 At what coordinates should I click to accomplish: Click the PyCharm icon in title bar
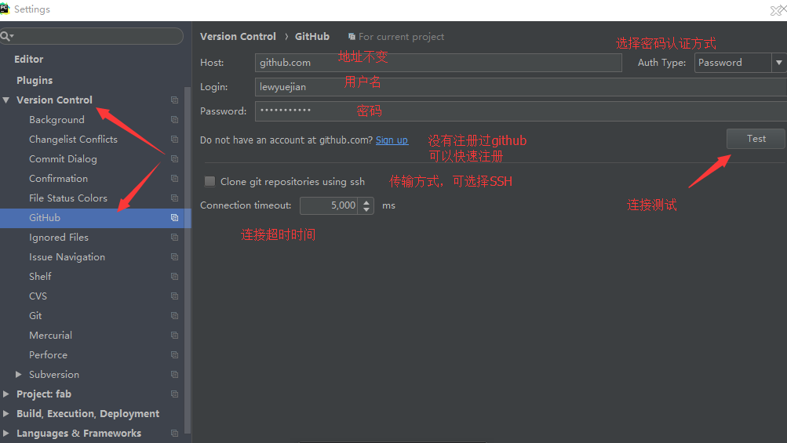4,9
